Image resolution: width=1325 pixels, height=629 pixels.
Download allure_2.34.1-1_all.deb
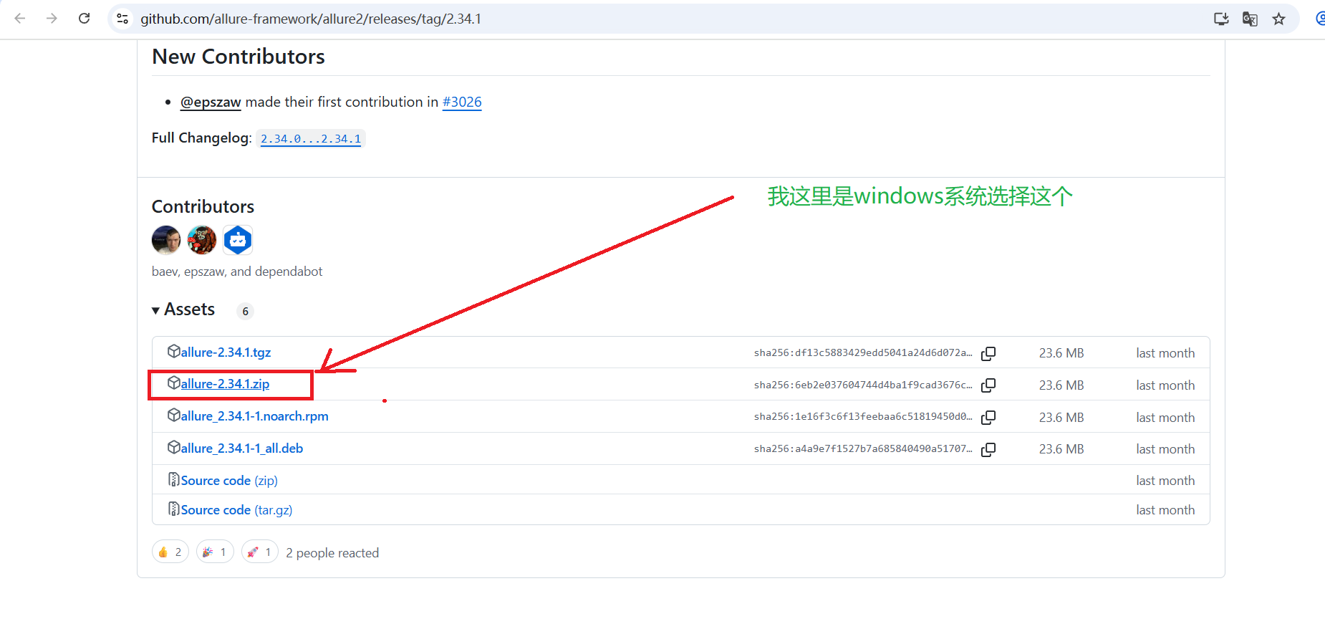click(242, 448)
